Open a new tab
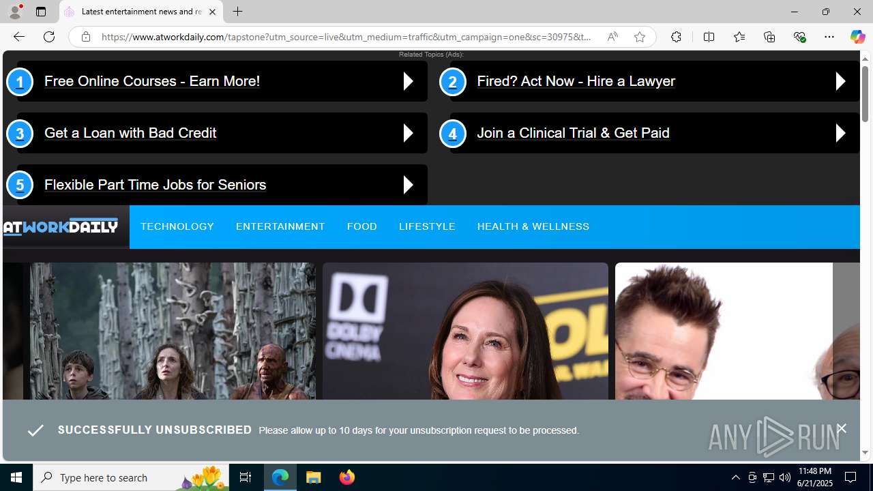873x491 pixels. click(x=237, y=12)
